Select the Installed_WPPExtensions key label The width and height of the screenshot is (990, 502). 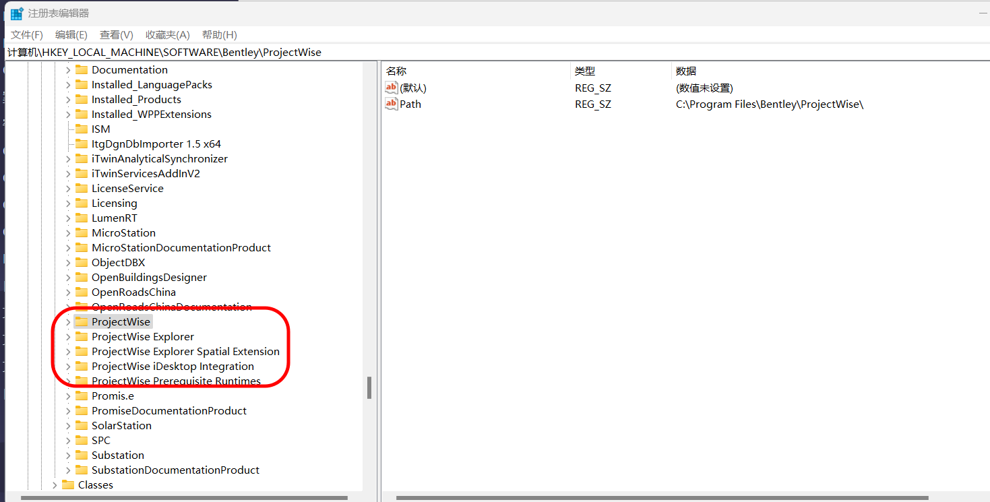click(152, 114)
